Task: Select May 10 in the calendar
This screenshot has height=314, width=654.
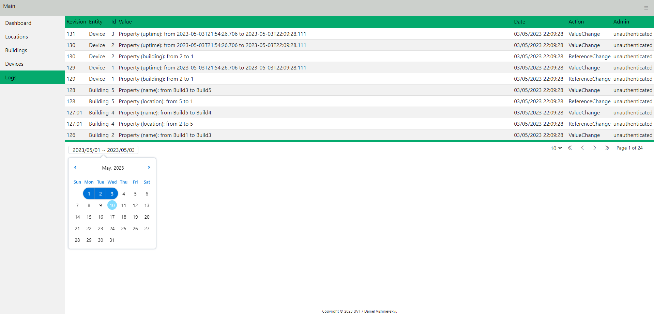Action: pyautogui.click(x=112, y=205)
